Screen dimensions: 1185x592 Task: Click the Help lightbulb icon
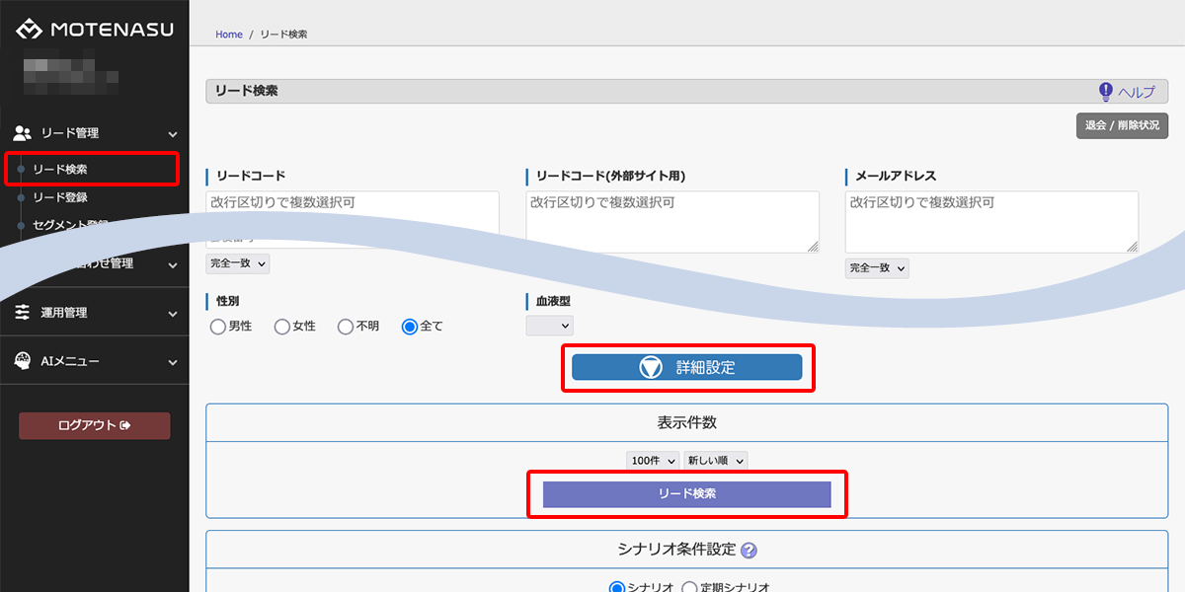(x=1106, y=92)
